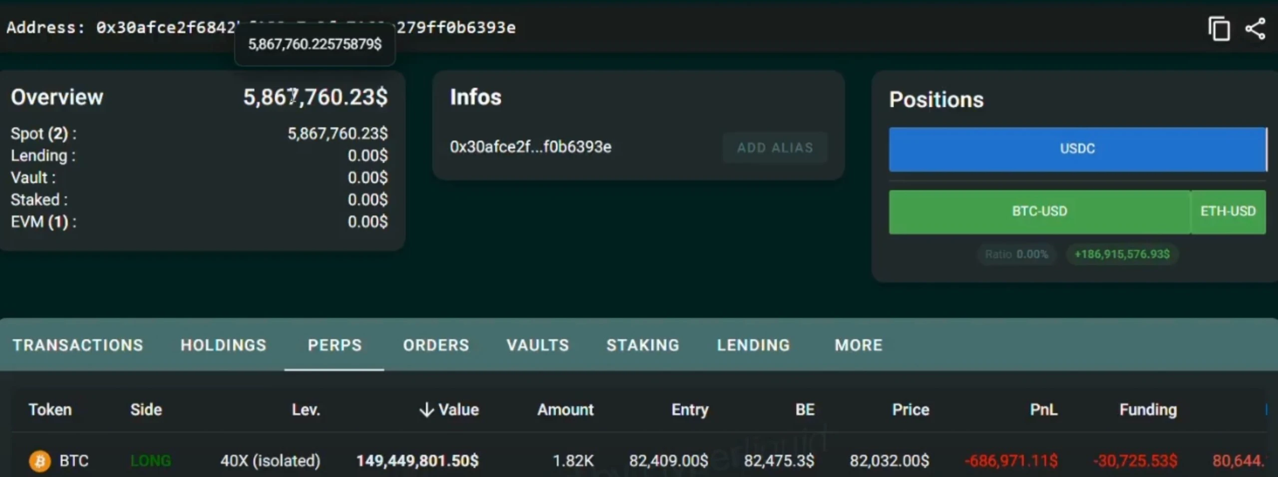The width and height of the screenshot is (1278, 477).
Task: Click the shortened address 0x30afce2f...f0b6393e
Action: (530, 147)
